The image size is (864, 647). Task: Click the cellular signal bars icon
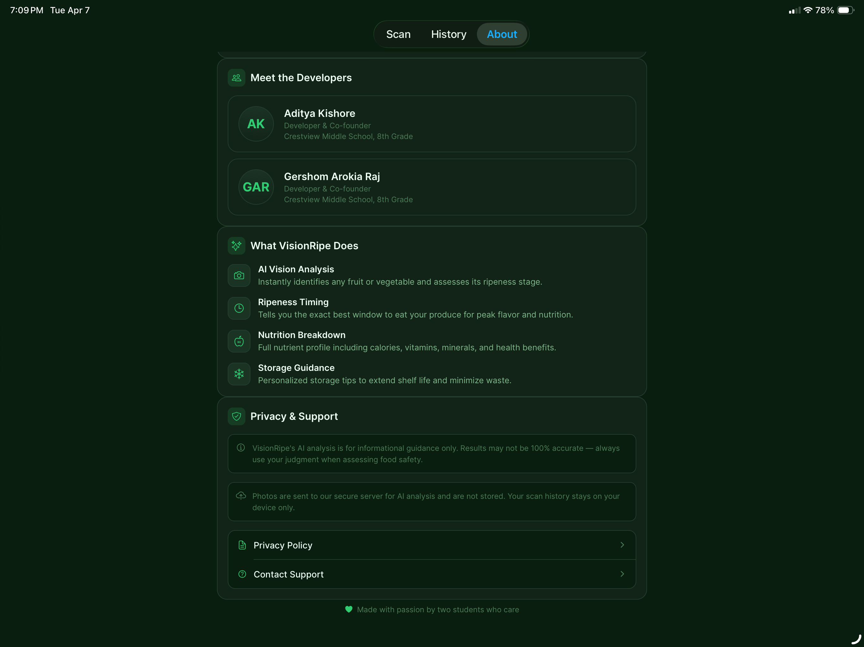tap(794, 10)
